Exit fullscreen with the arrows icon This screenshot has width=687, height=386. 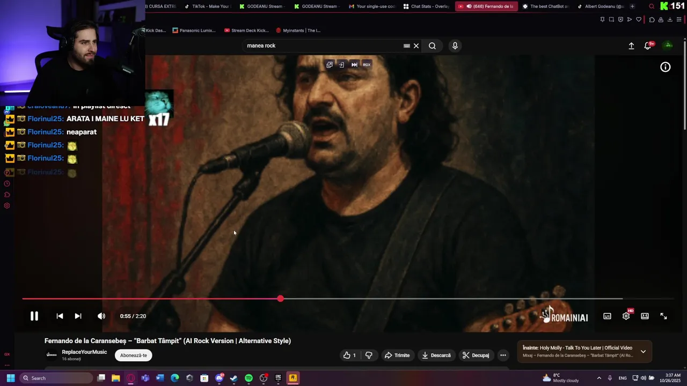point(663,316)
